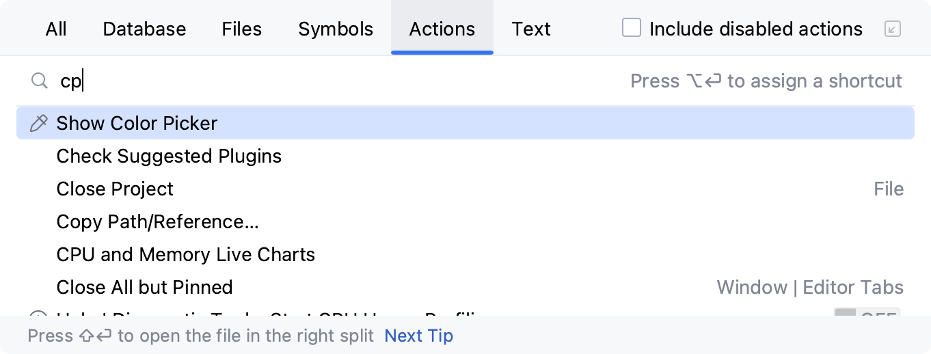Switch to the All tab
931x354 pixels.
(56, 29)
